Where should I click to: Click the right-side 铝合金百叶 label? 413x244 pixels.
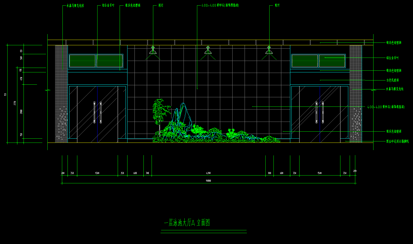[x=392, y=58]
